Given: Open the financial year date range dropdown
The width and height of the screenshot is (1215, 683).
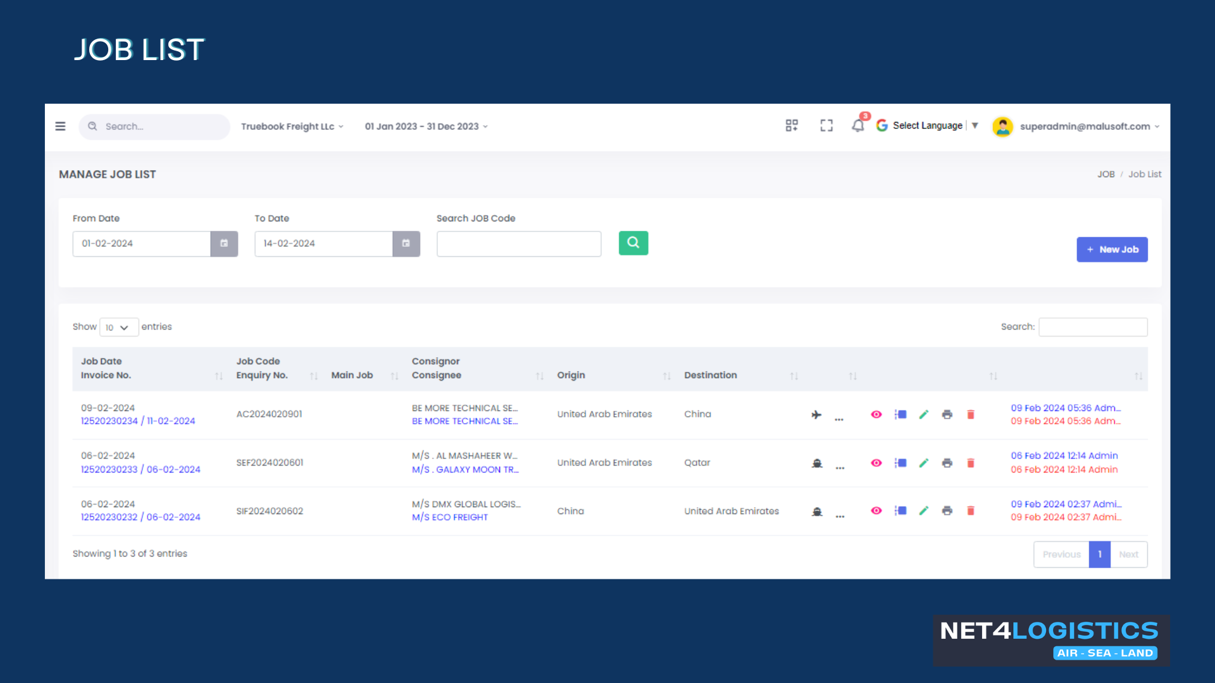Looking at the screenshot, I should tap(426, 126).
